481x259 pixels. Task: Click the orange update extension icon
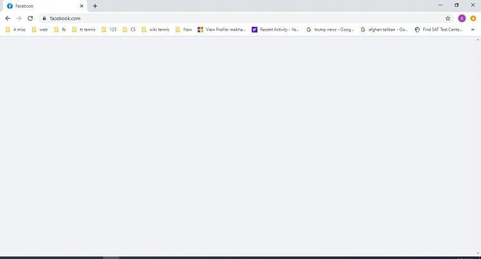pyautogui.click(x=473, y=19)
